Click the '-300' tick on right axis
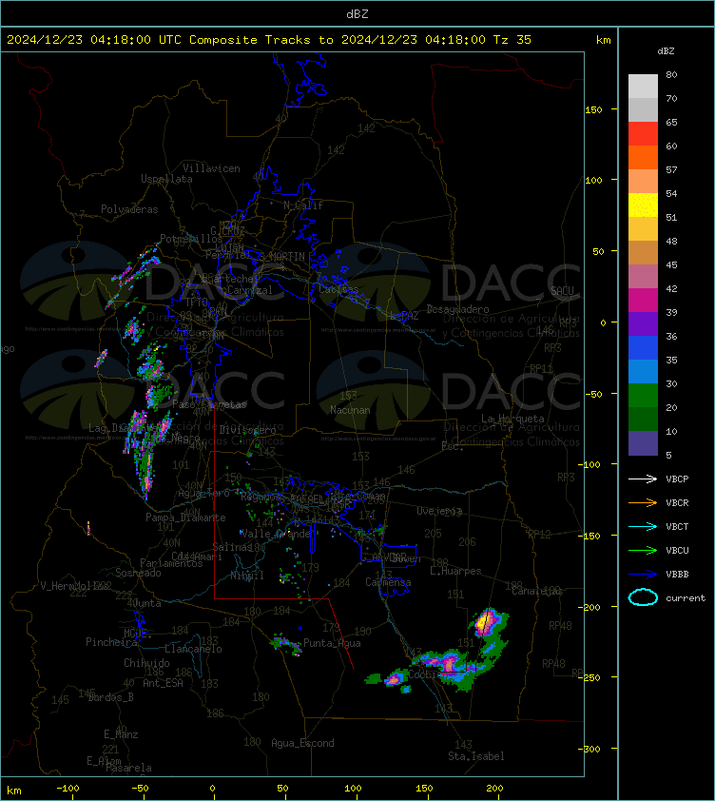This screenshot has width=715, height=801. (x=589, y=749)
